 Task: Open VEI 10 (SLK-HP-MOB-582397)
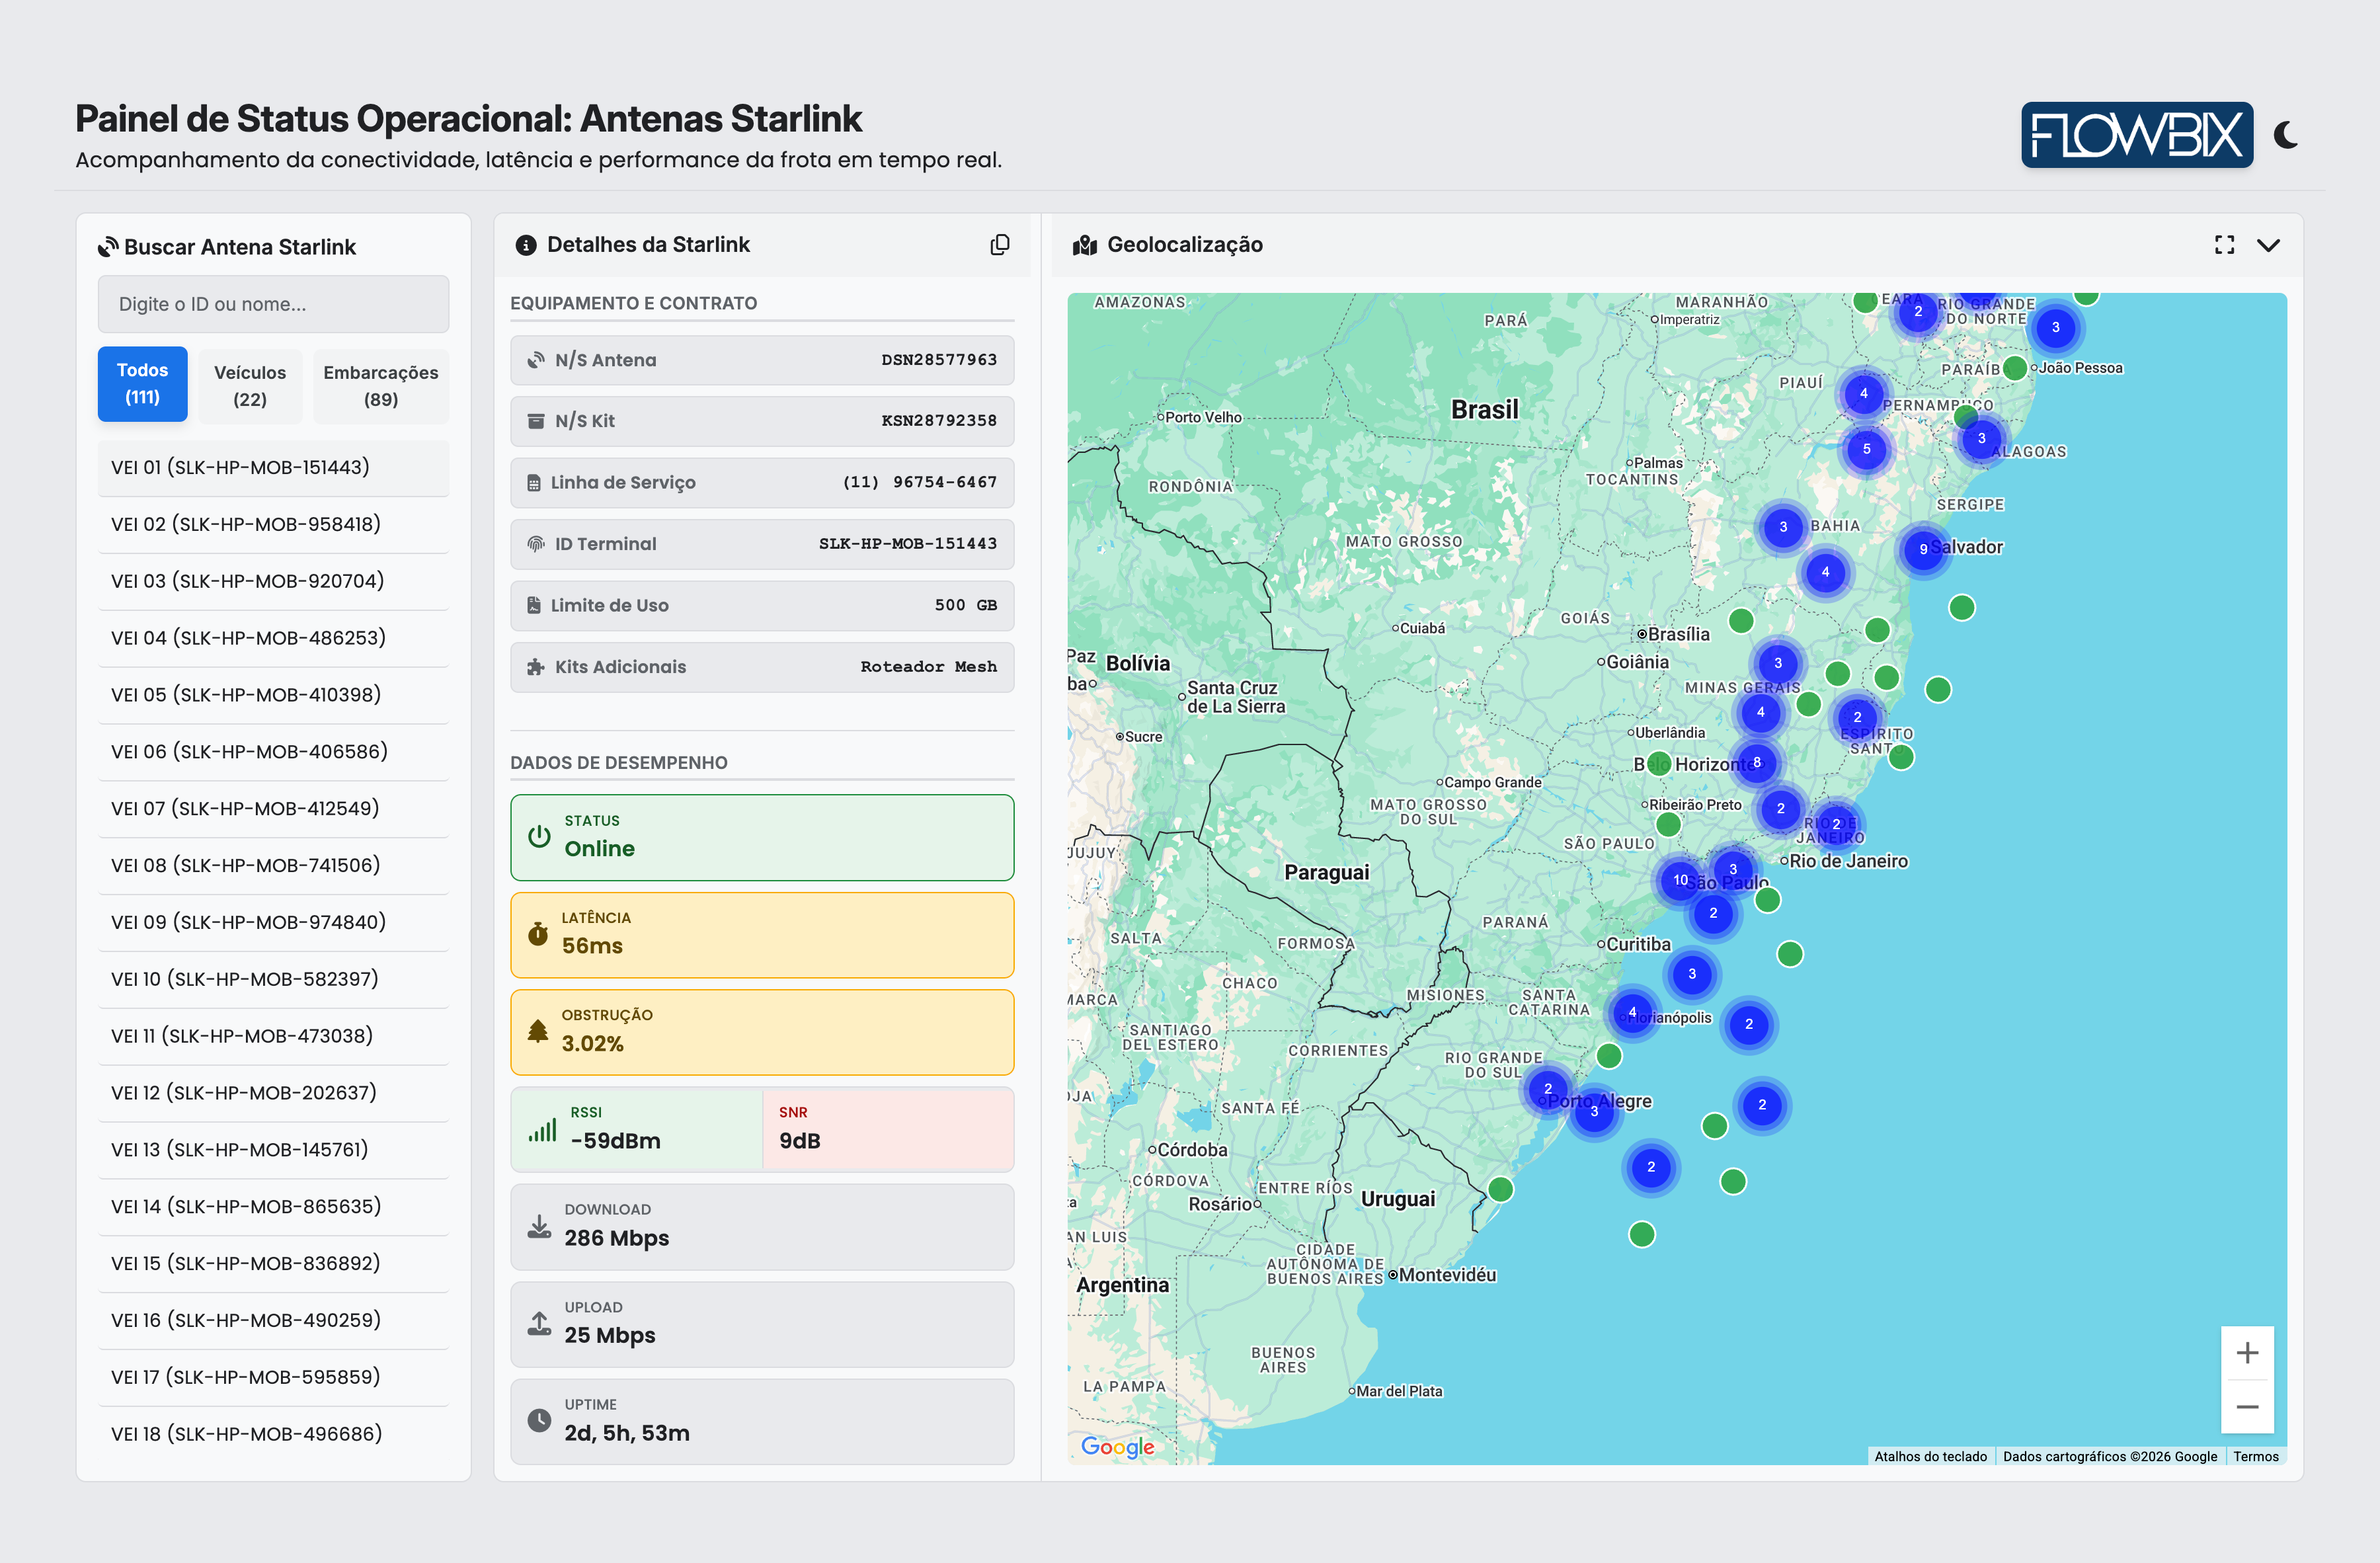click(273, 980)
